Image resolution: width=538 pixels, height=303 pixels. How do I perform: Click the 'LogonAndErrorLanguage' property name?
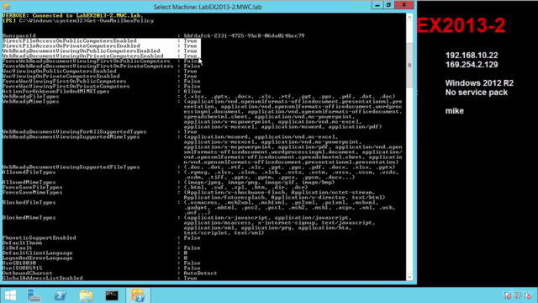click(x=37, y=258)
